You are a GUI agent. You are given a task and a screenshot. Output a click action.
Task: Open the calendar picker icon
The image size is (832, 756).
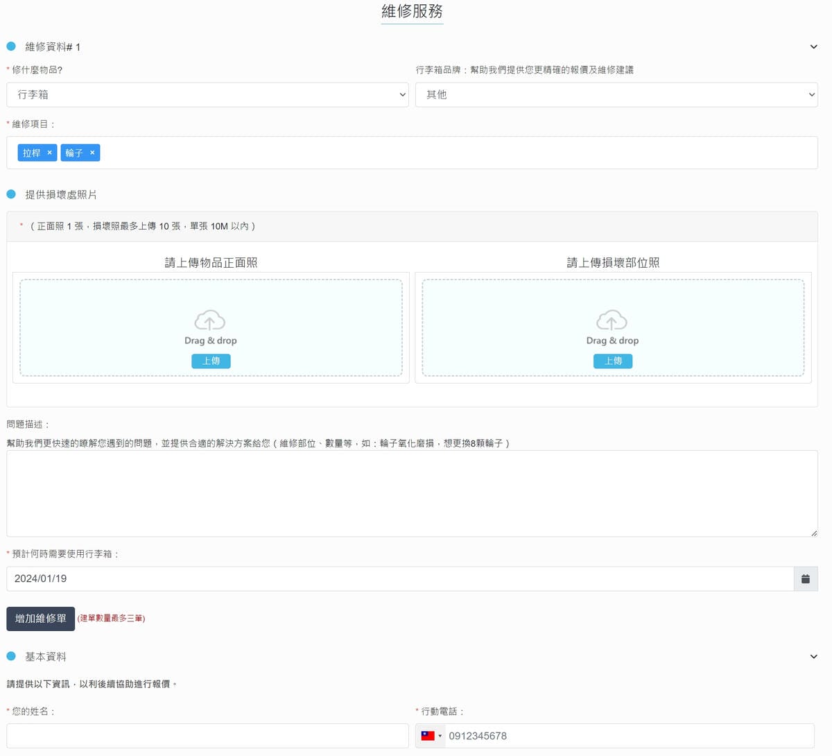806,579
